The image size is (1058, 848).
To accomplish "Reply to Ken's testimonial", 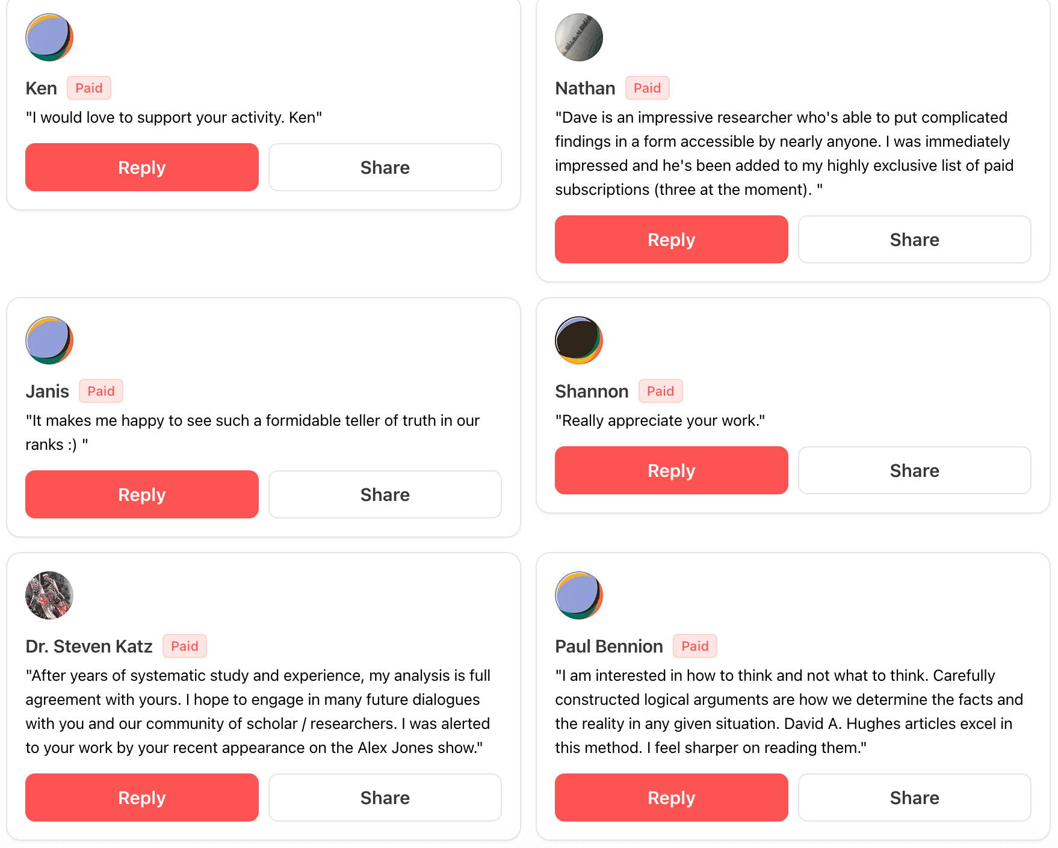I will point(142,167).
